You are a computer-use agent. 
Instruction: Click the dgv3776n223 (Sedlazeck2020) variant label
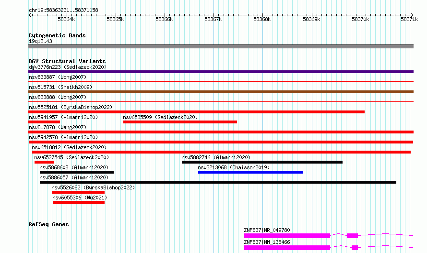click(x=68, y=67)
